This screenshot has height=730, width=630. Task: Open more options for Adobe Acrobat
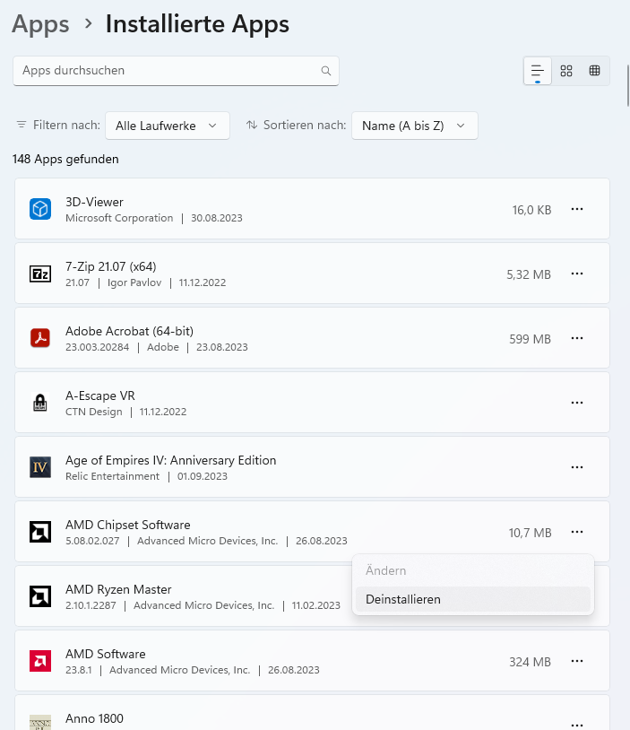[577, 338]
